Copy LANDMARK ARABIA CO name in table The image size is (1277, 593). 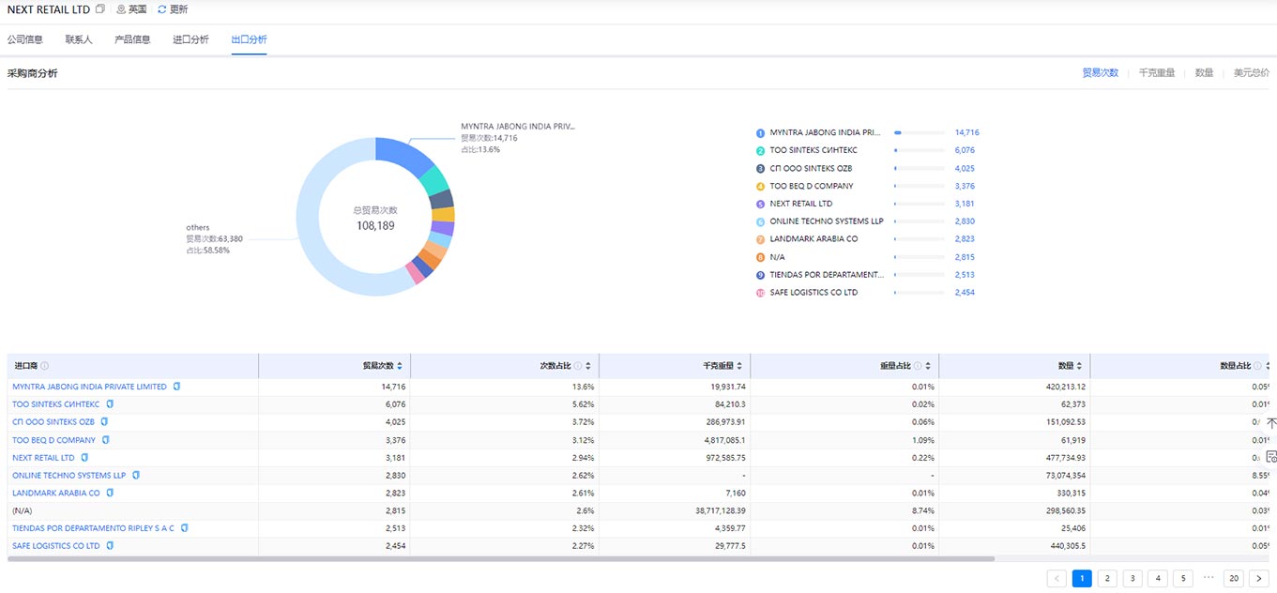(110, 493)
